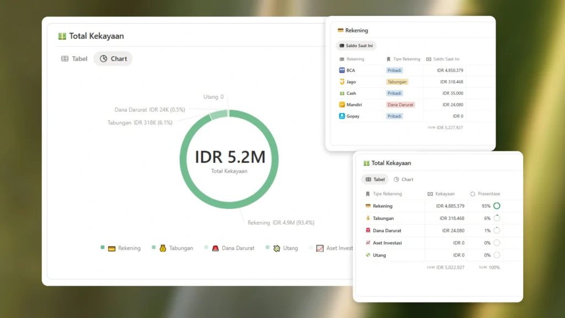This screenshot has width=565, height=318.
Task: Click the Rekening card icon in panel title
Action: (340, 30)
